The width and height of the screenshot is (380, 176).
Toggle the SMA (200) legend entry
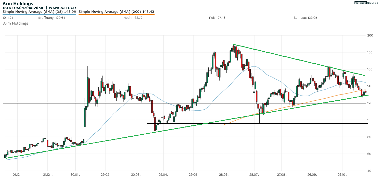116,11
